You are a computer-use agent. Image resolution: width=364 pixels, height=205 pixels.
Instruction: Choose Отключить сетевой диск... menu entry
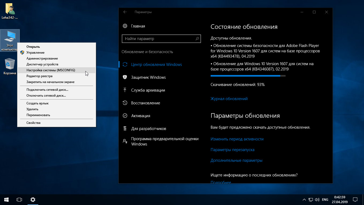(x=56, y=96)
